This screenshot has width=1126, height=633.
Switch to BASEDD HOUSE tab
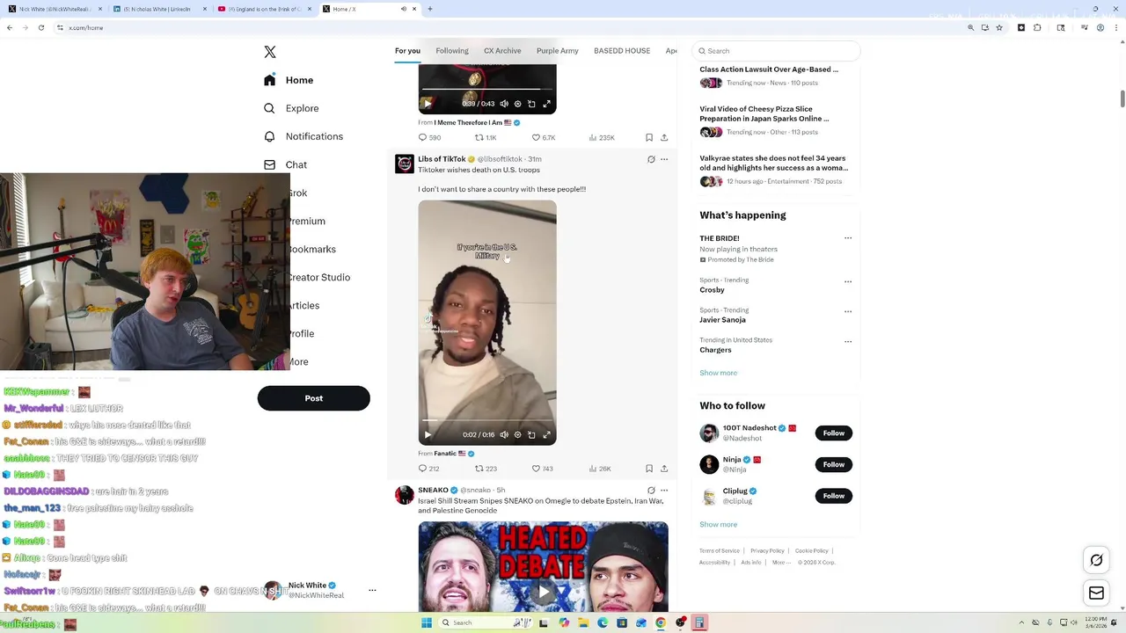pyautogui.click(x=622, y=51)
